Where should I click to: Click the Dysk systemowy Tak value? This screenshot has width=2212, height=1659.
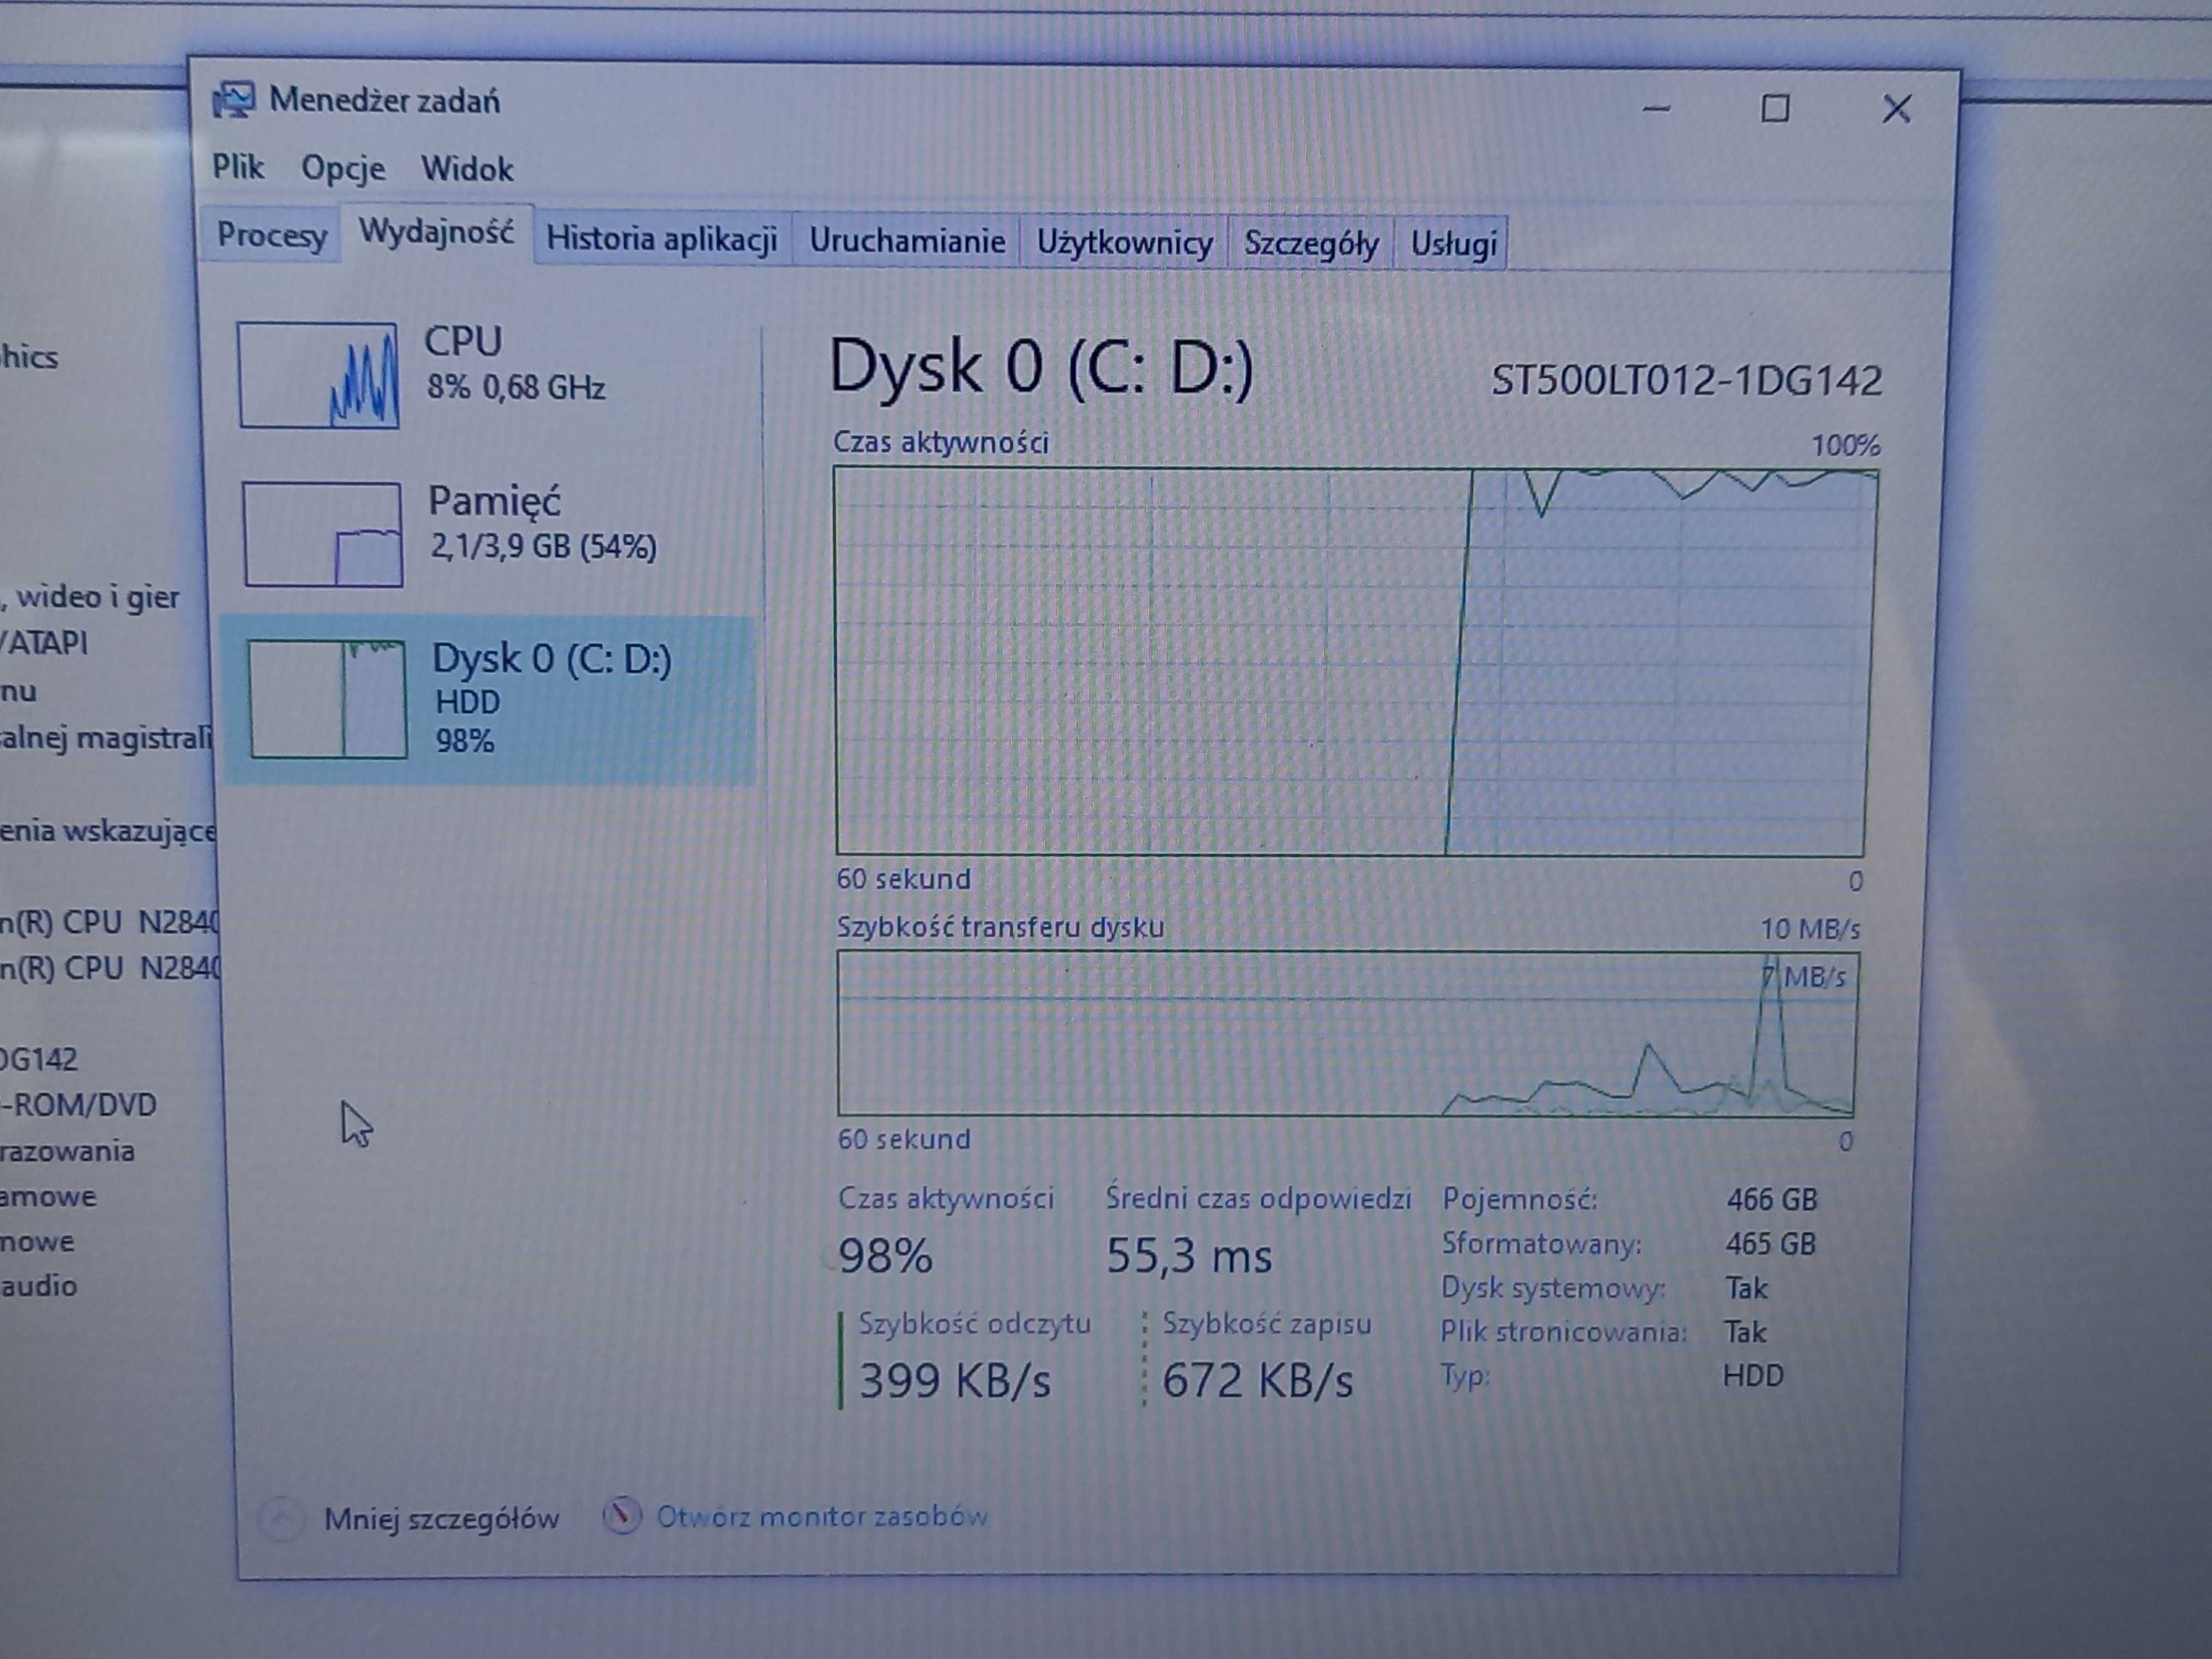[1746, 1288]
